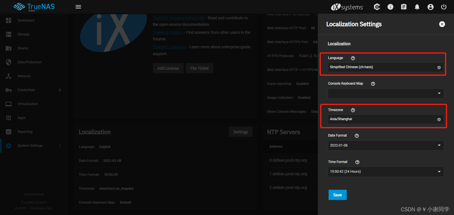
Task: Open the alerts bell icon
Action: 417,7
